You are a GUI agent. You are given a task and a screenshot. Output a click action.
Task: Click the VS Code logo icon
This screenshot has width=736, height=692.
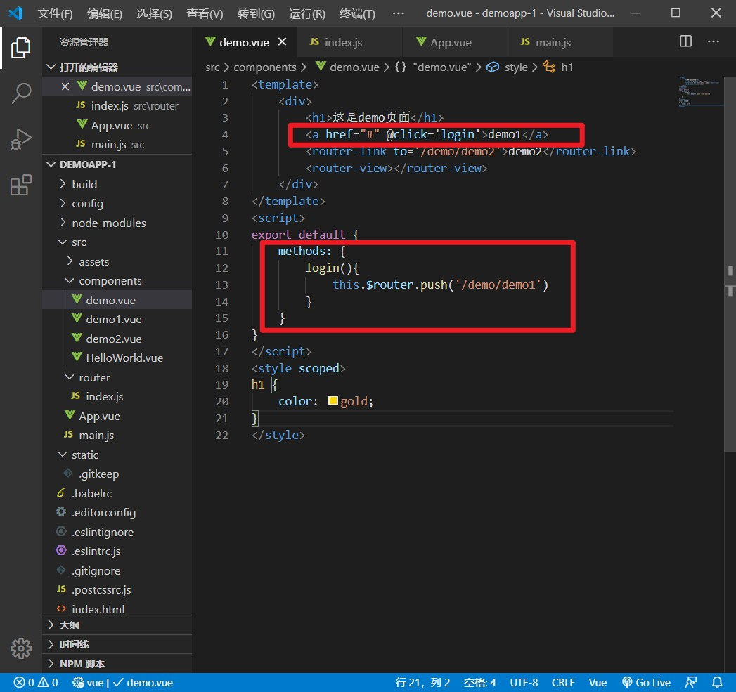click(15, 13)
